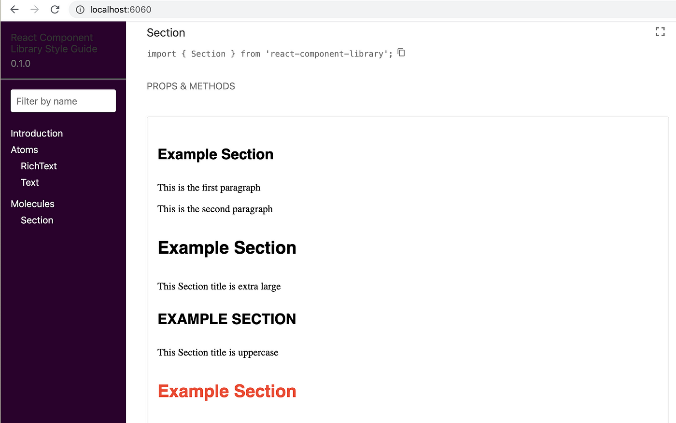This screenshot has width=676, height=423.
Task: Select the Atoms category in sidebar
Action: pos(24,150)
